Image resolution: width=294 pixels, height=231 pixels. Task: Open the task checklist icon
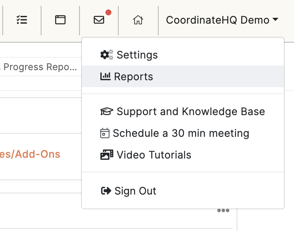click(x=22, y=20)
